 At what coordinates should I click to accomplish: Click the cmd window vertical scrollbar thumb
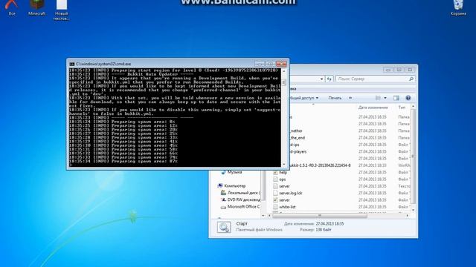point(284,82)
